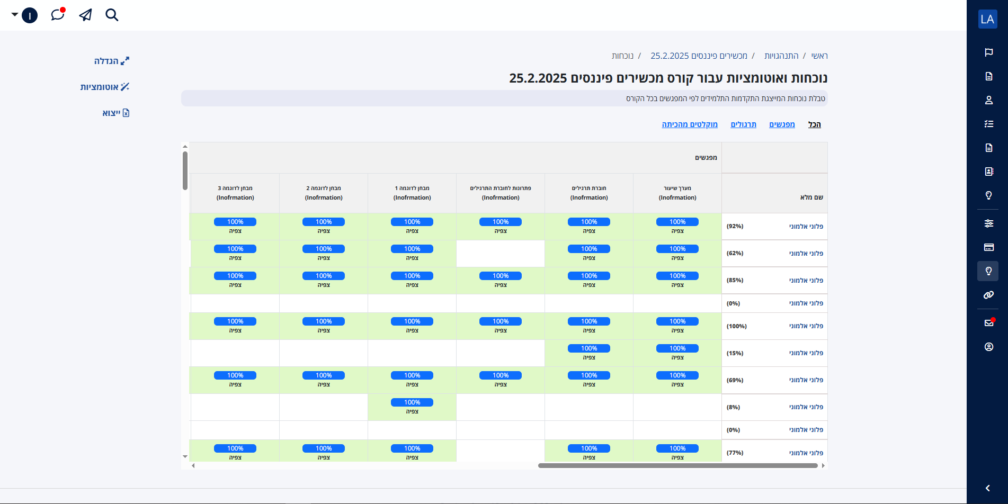The image size is (1008, 504).
Task: Open the envelope mail sidebar icon
Action: pos(988,323)
